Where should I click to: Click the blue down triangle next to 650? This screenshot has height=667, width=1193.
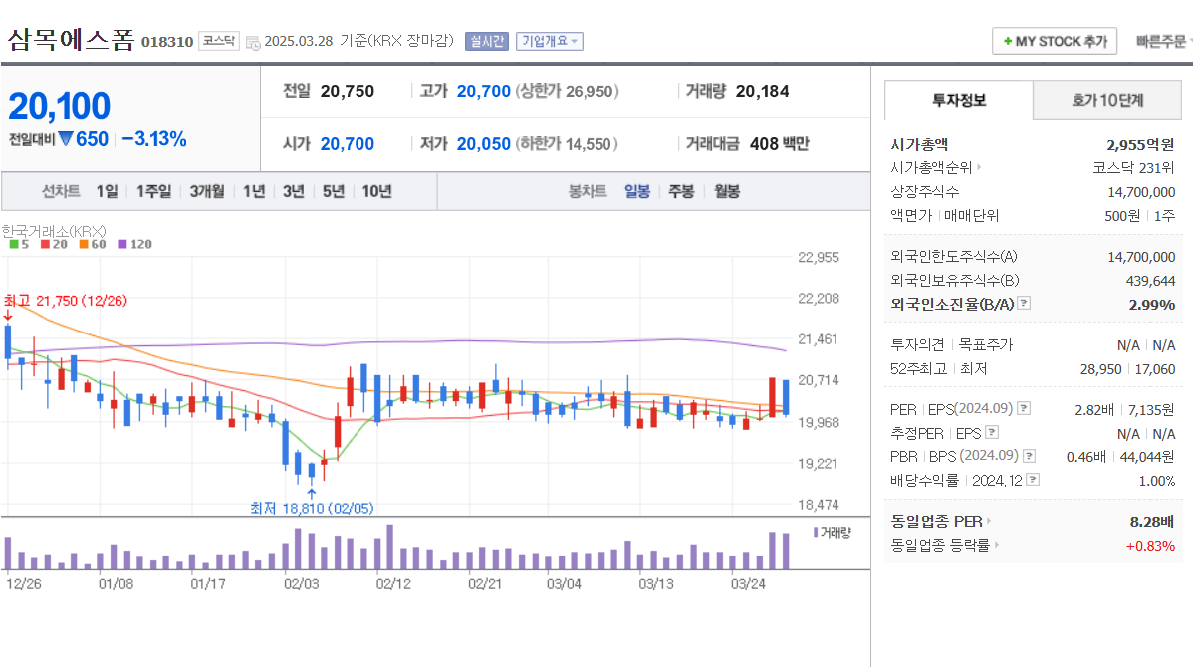click(66, 139)
